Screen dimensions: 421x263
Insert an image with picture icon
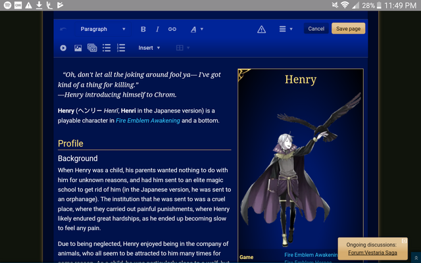coord(78,48)
